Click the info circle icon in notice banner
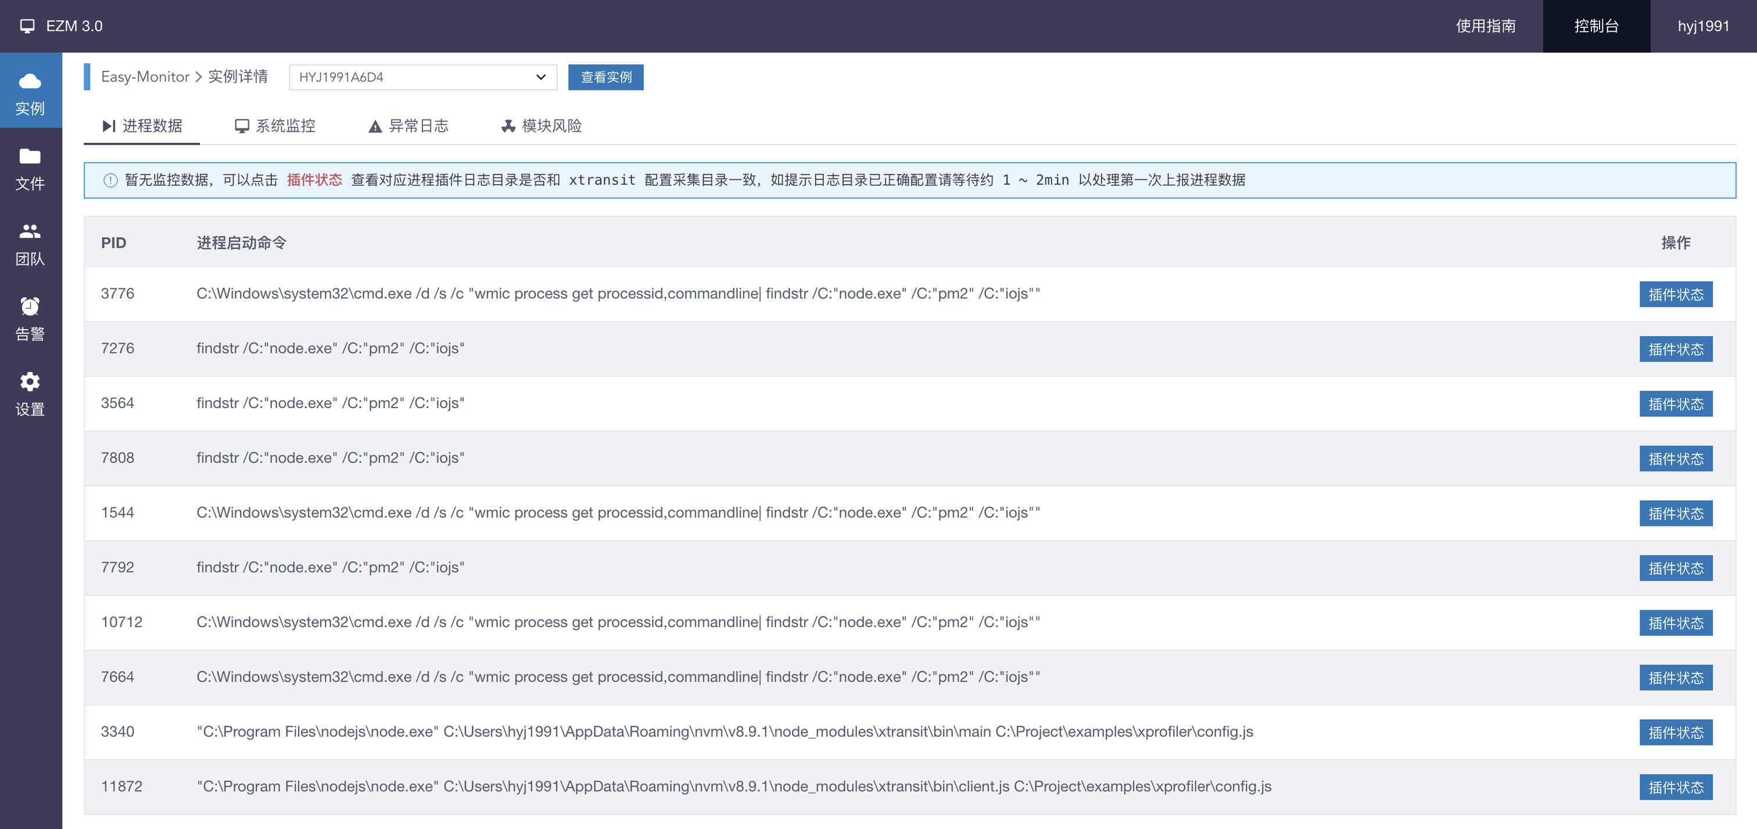The image size is (1757, 829). pyautogui.click(x=110, y=180)
